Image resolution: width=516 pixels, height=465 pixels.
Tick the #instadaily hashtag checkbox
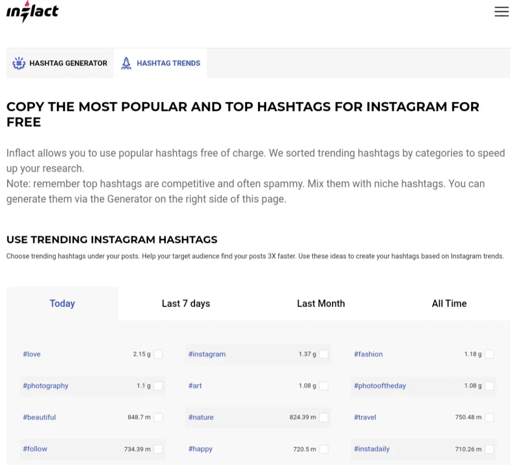point(489,449)
